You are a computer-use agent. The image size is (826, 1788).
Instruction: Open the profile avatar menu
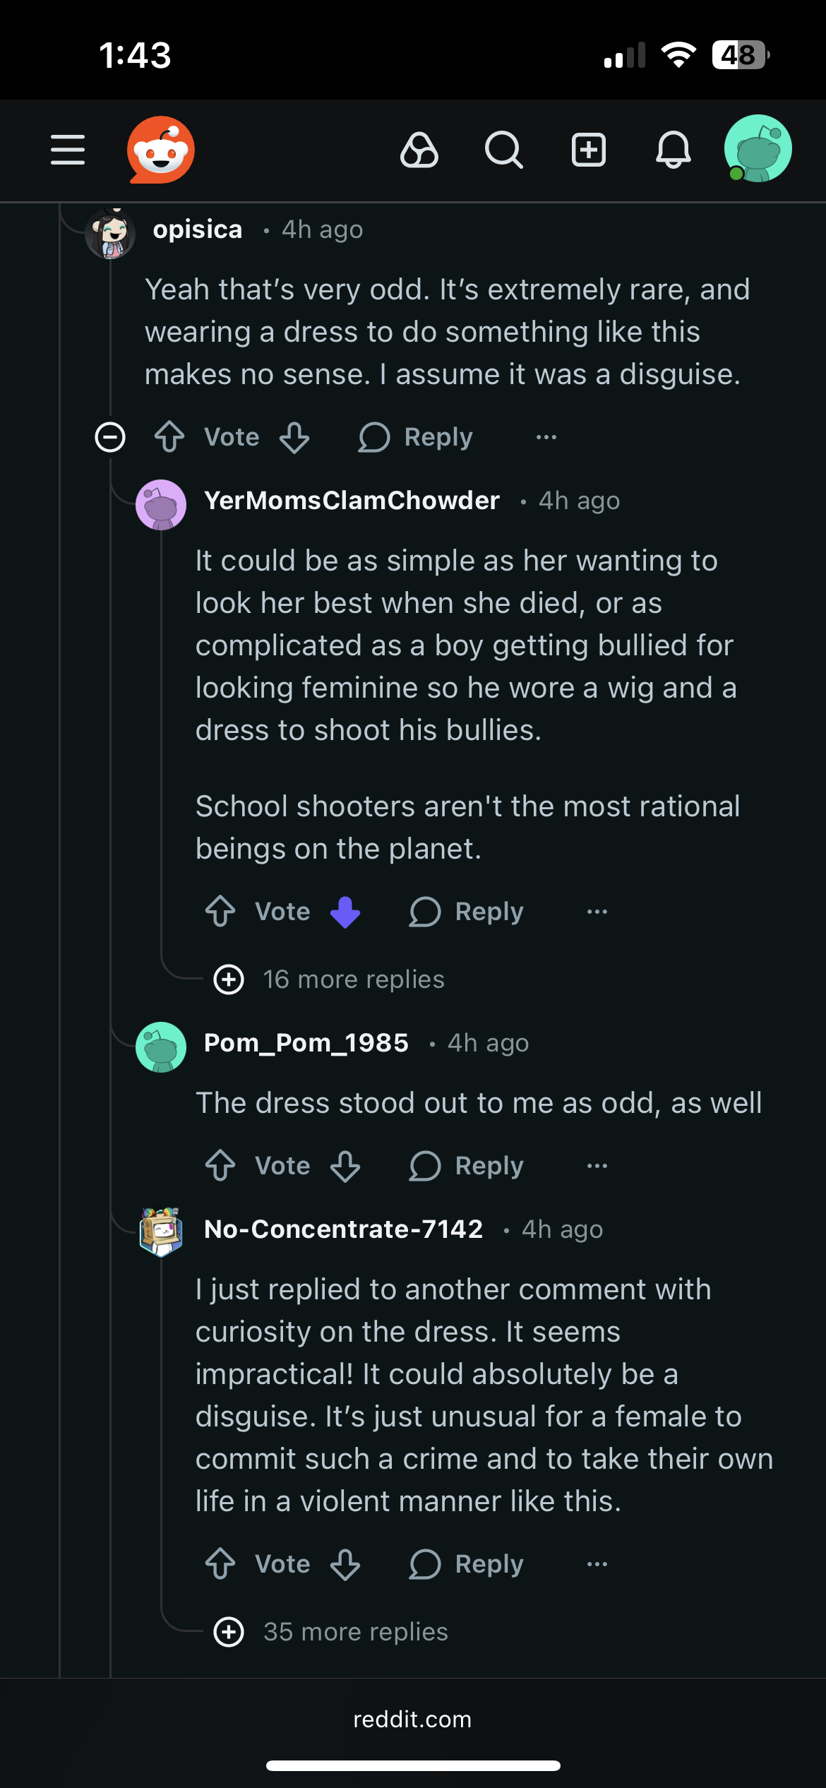click(x=758, y=149)
